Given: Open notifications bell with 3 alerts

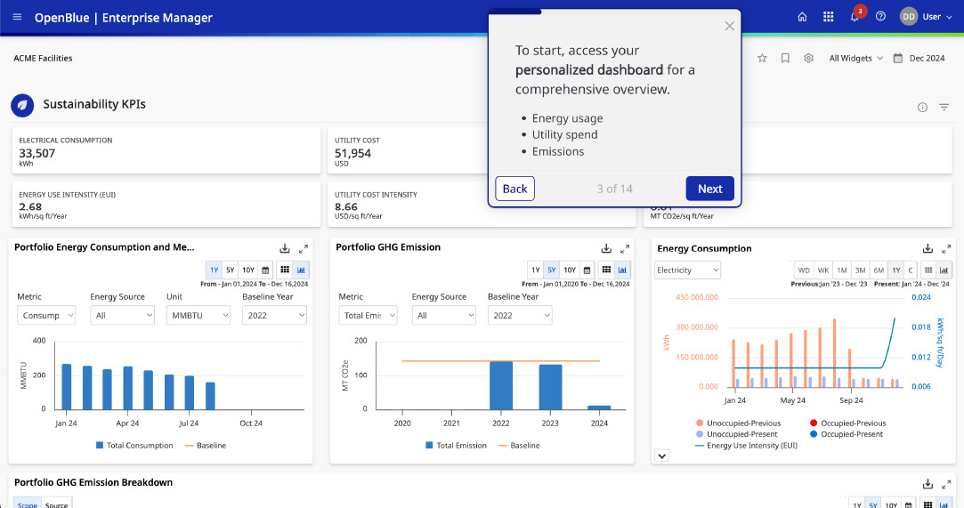Looking at the screenshot, I should pos(855,17).
